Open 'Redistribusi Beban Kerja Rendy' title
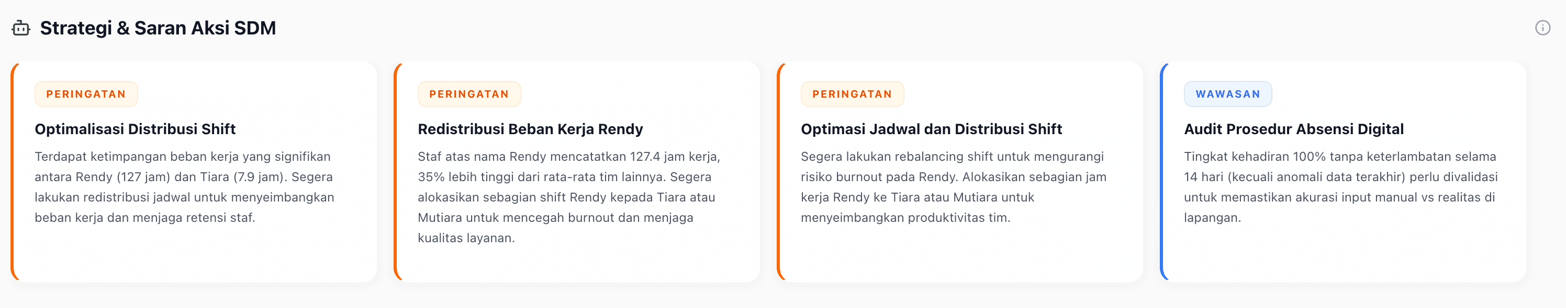 tap(530, 129)
